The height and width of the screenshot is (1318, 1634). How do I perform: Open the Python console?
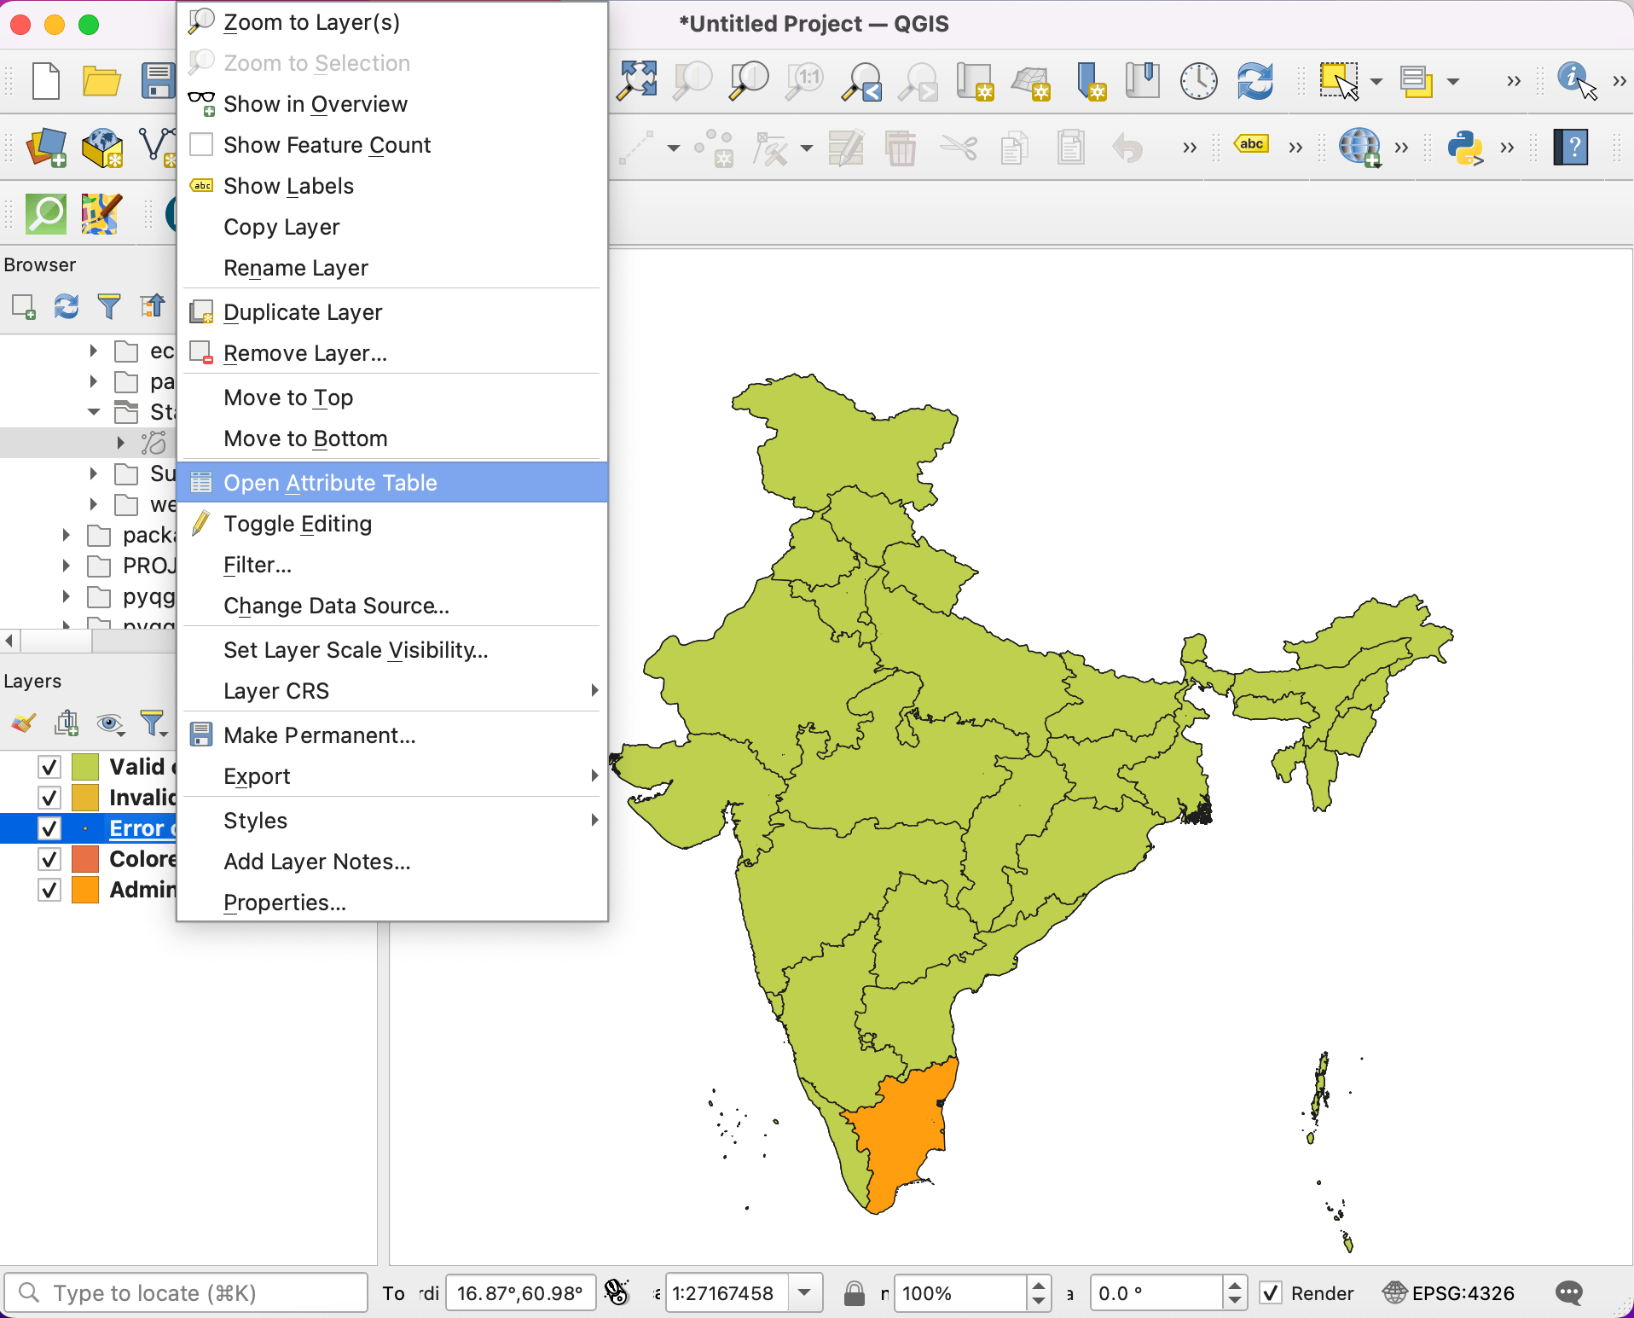tap(1465, 148)
